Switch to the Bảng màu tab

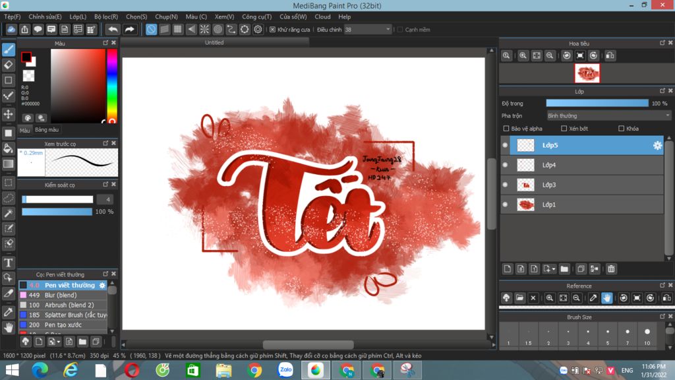47,130
